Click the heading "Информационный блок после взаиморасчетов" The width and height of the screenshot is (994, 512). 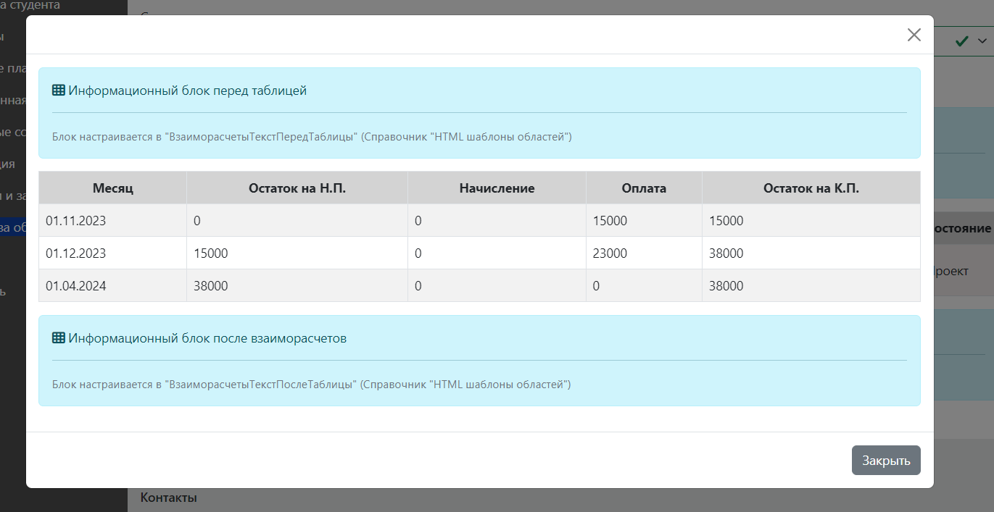tap(207, 338)
